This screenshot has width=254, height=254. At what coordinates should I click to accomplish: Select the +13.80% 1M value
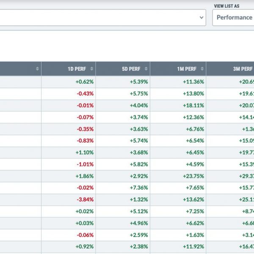click(x=193, y=94)
